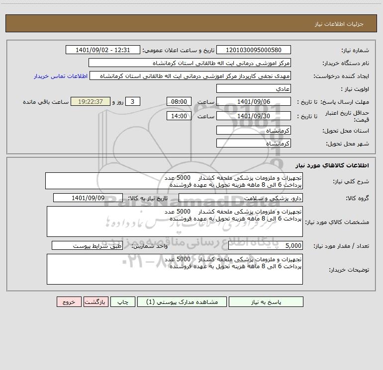This screenshot has width=383, height=370.
Task: Click the quantity field 5,000
Action: pos(266,246)
